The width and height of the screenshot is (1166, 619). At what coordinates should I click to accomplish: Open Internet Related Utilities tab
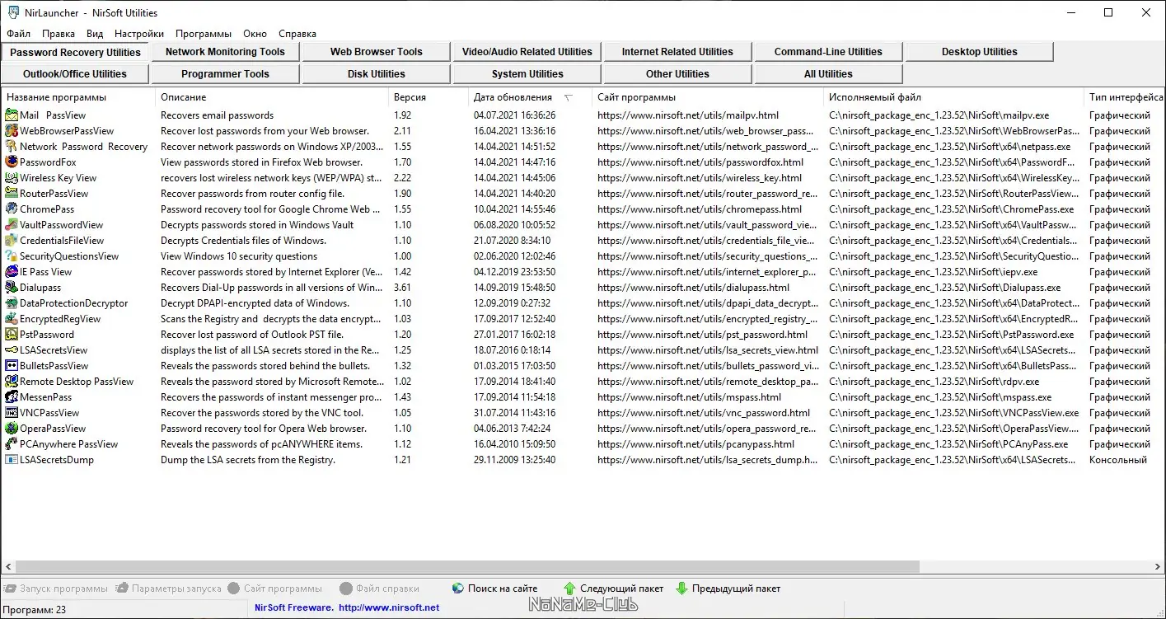tap(677, 52)
